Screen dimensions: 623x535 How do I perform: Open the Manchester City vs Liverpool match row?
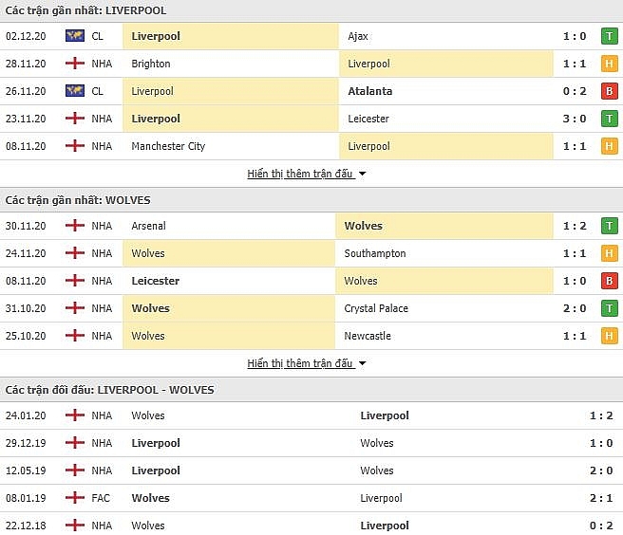pyautogui.click(x=311, y=146)
